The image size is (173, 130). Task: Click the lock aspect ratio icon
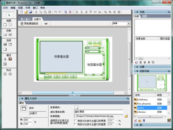point(35,122)
